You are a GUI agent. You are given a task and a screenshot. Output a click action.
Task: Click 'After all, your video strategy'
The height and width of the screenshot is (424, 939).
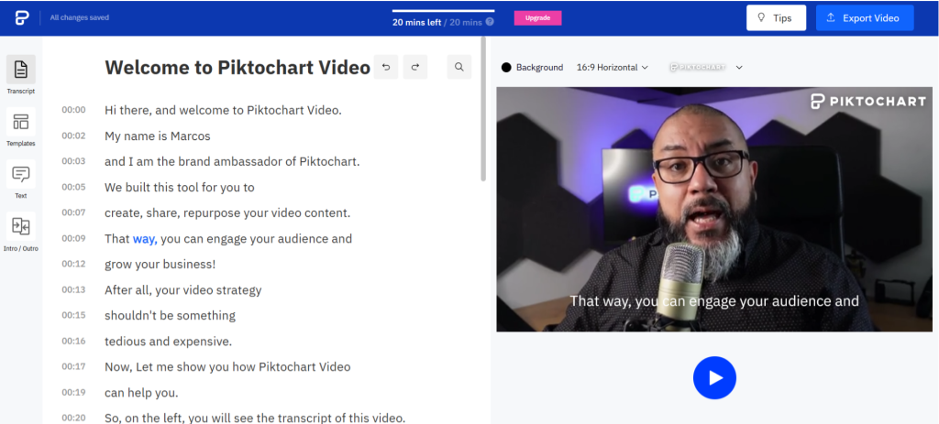coord(183,290)
